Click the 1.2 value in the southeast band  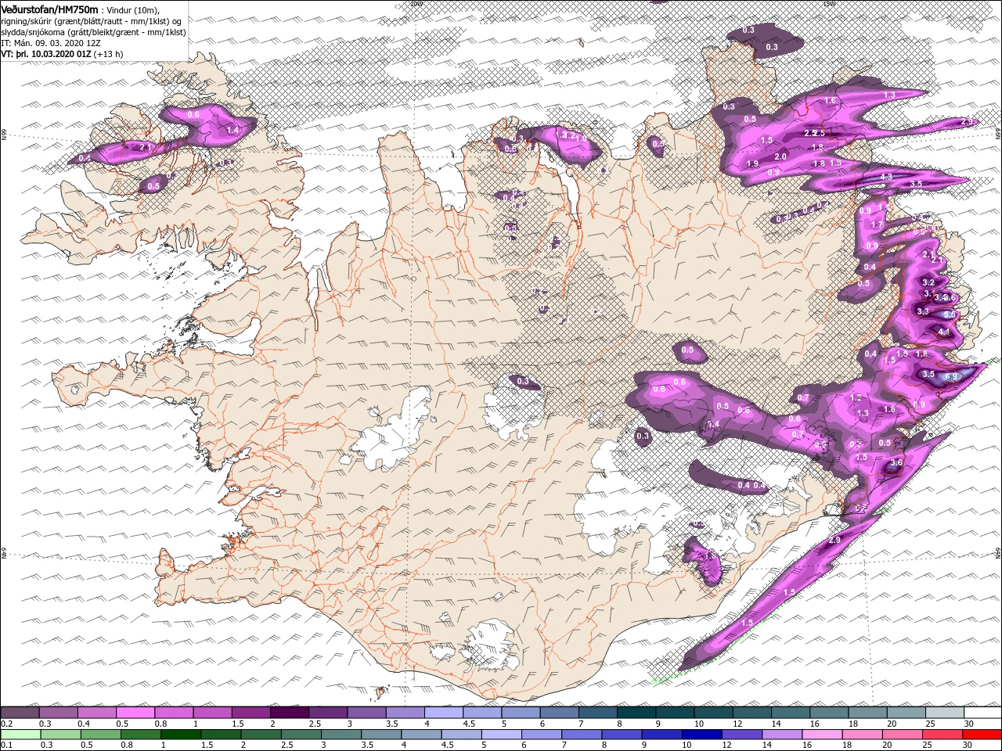click(856, 398)
